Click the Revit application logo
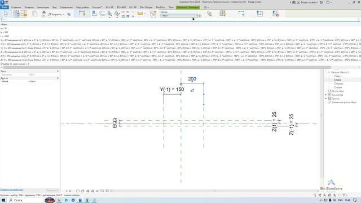 pos(2,2)
